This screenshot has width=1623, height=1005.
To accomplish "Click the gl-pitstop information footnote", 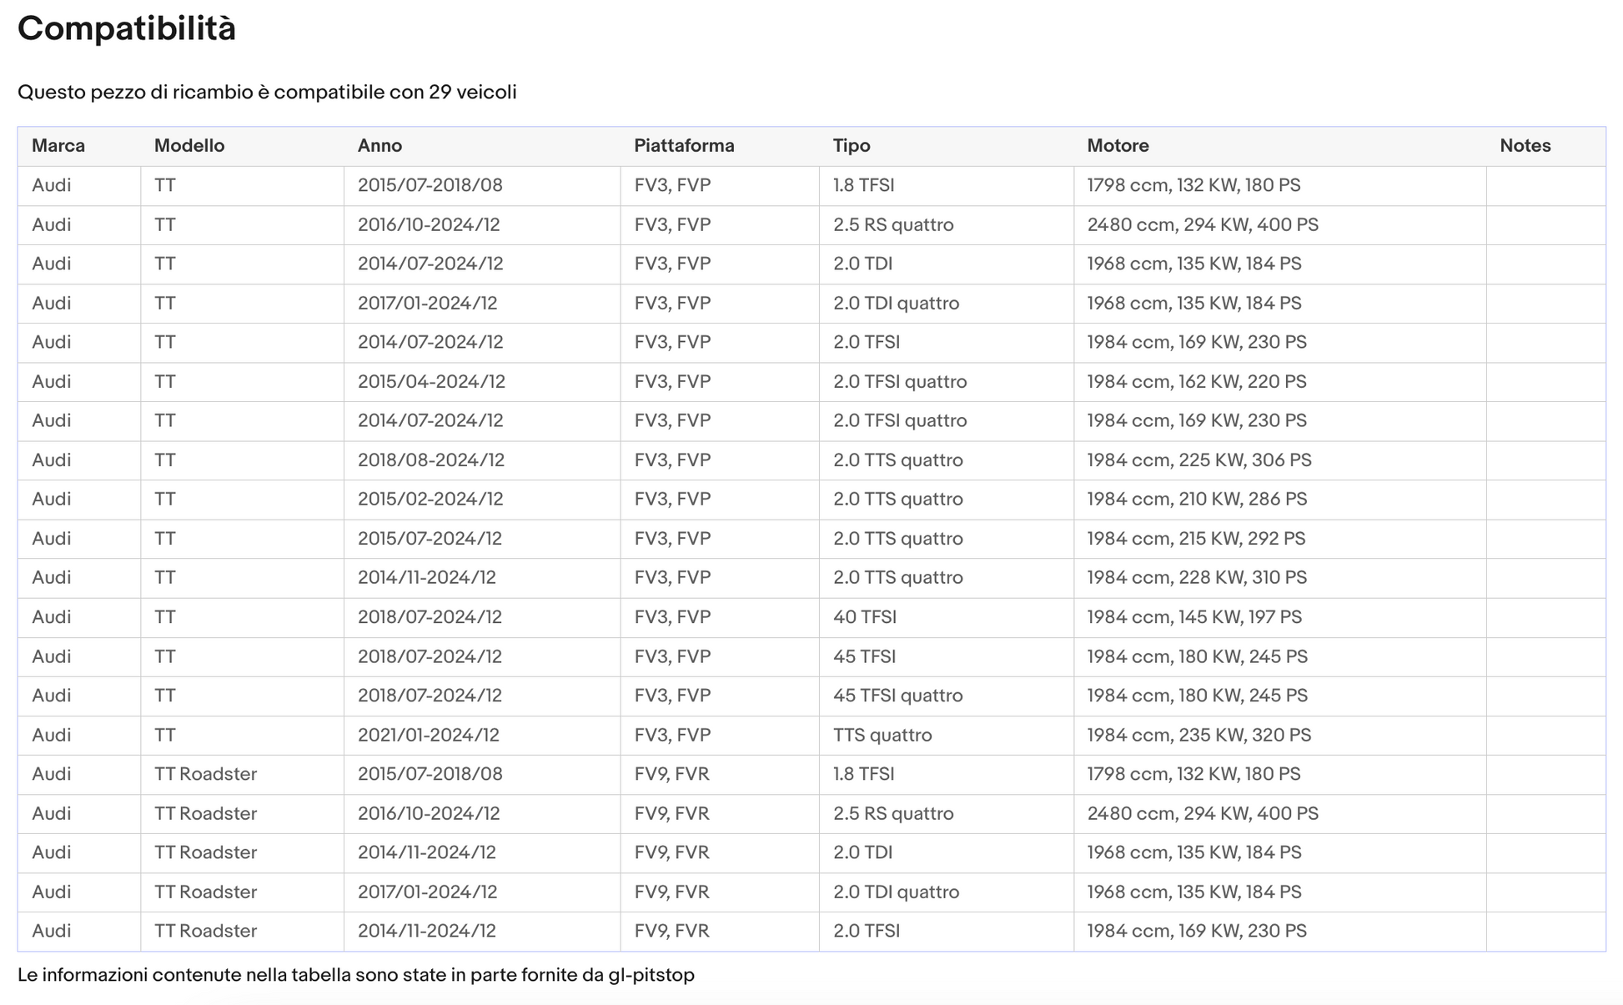I will point(356,975).
